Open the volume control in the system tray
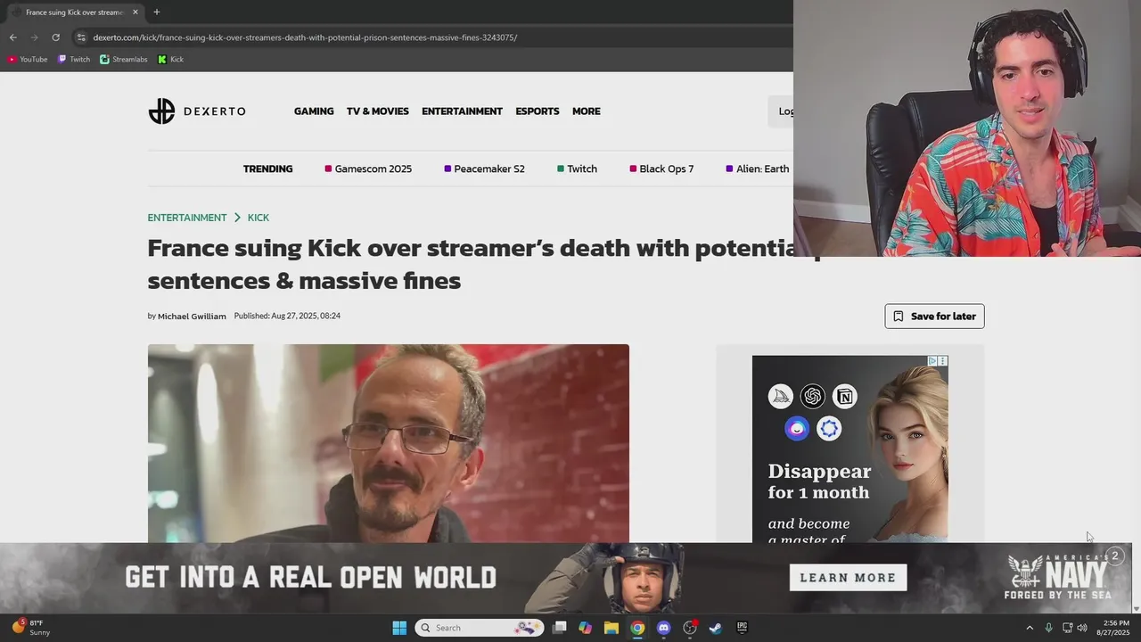Screen dimensions: 1141x642 (1082, 628)
